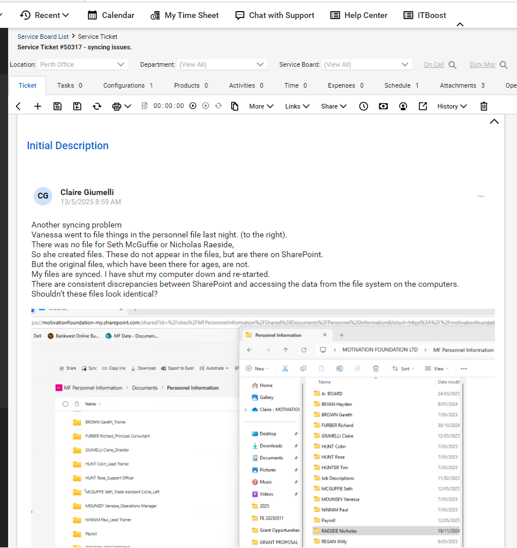Switch to the Configurations tab
This screenshot has height=548, width=517.
(x=128, y=86)
